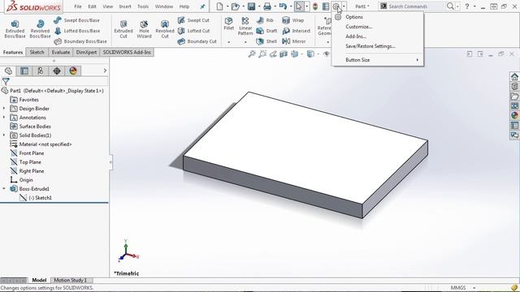This screenshot has width=520, height=292.
Task: Activate the Extruded Cut tool
Action: point(123,29)
